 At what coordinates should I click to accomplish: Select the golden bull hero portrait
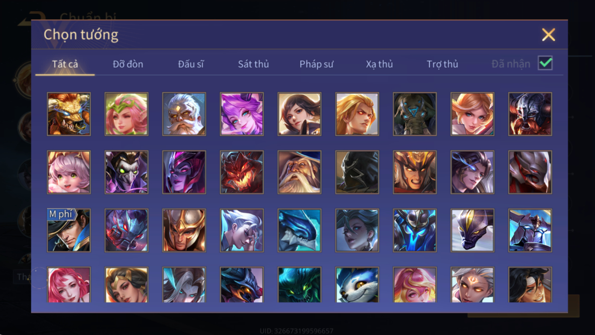69,114
